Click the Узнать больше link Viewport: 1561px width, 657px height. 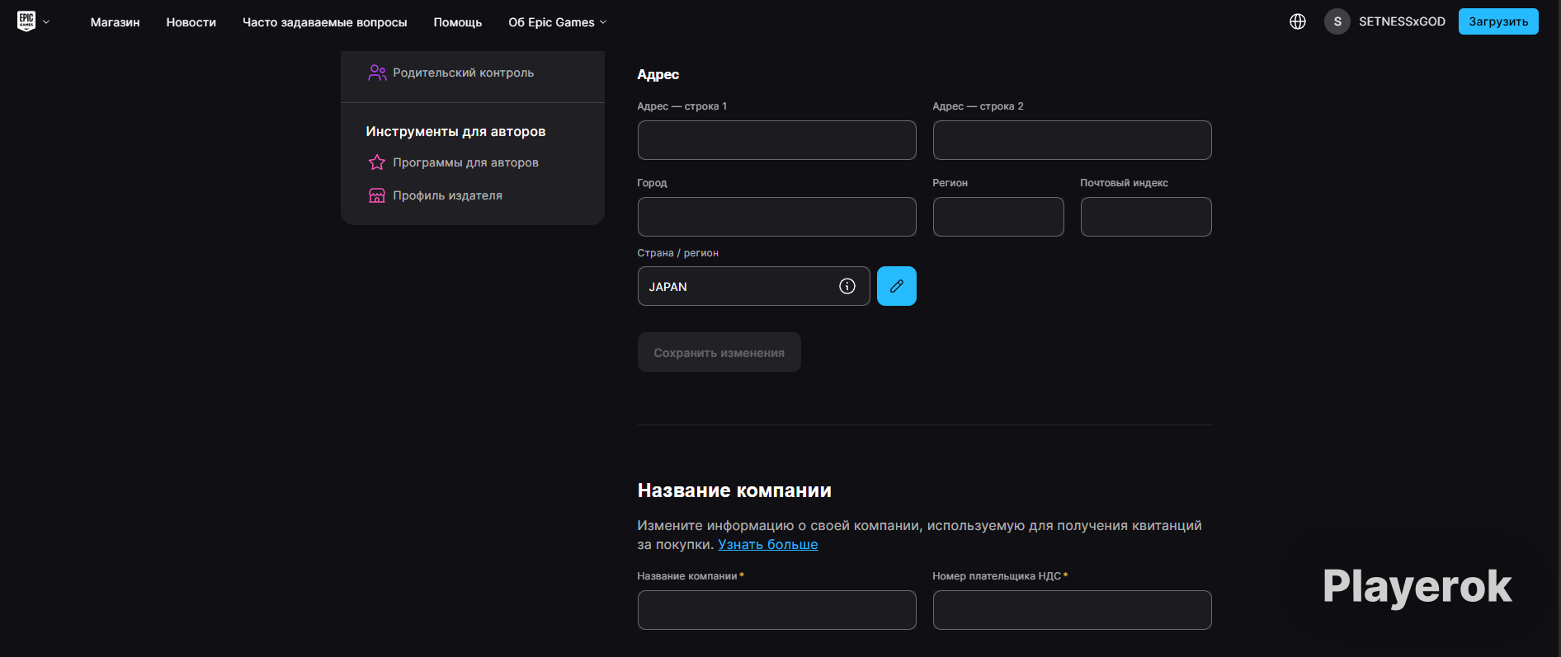(x=768, y=544)
